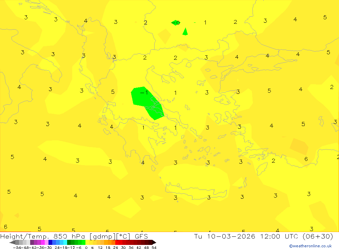
Task: Click the '36' legend label
Action: 131,248
